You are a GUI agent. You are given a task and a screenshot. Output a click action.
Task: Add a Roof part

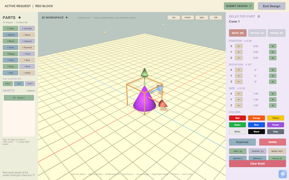[27, 66]
